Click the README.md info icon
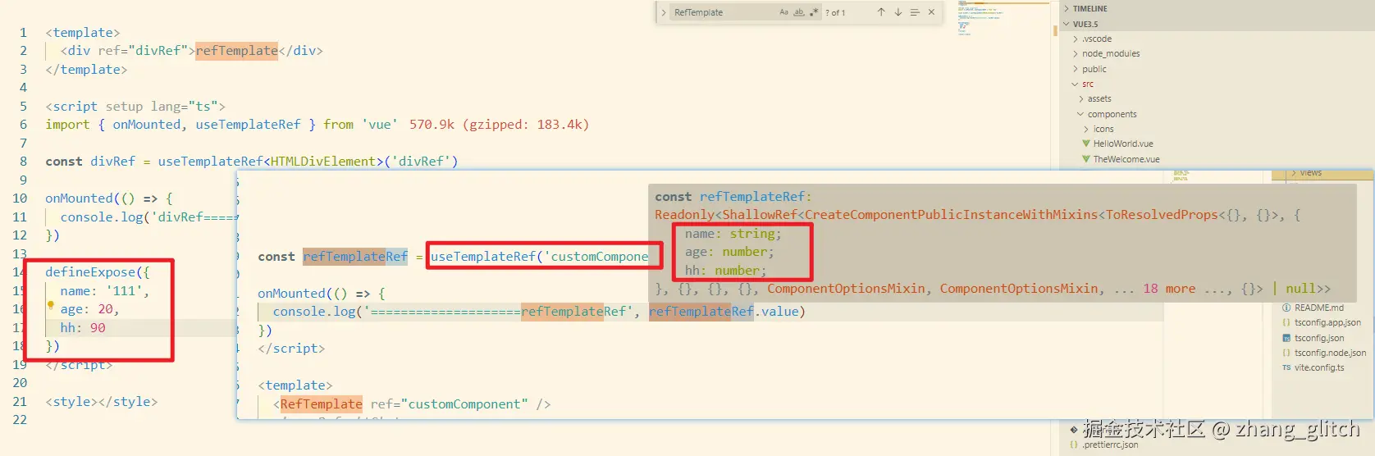The width and height of the screenshot is (1375, 456). [1286, 308]
